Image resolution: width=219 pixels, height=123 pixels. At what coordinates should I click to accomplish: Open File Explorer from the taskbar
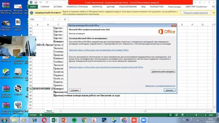pyautogui.click(x=14, y=120)
